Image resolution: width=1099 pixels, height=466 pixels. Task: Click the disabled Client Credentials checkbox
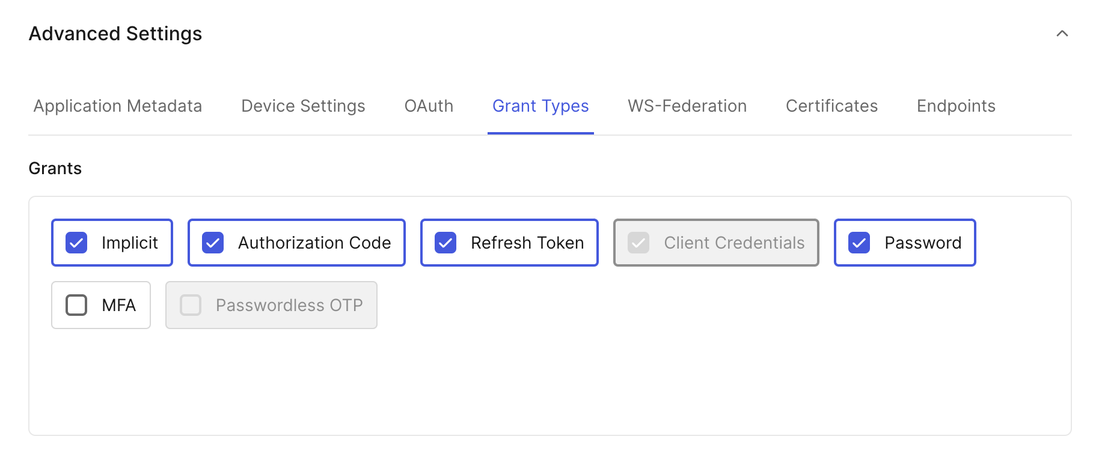tap(637, 243)
